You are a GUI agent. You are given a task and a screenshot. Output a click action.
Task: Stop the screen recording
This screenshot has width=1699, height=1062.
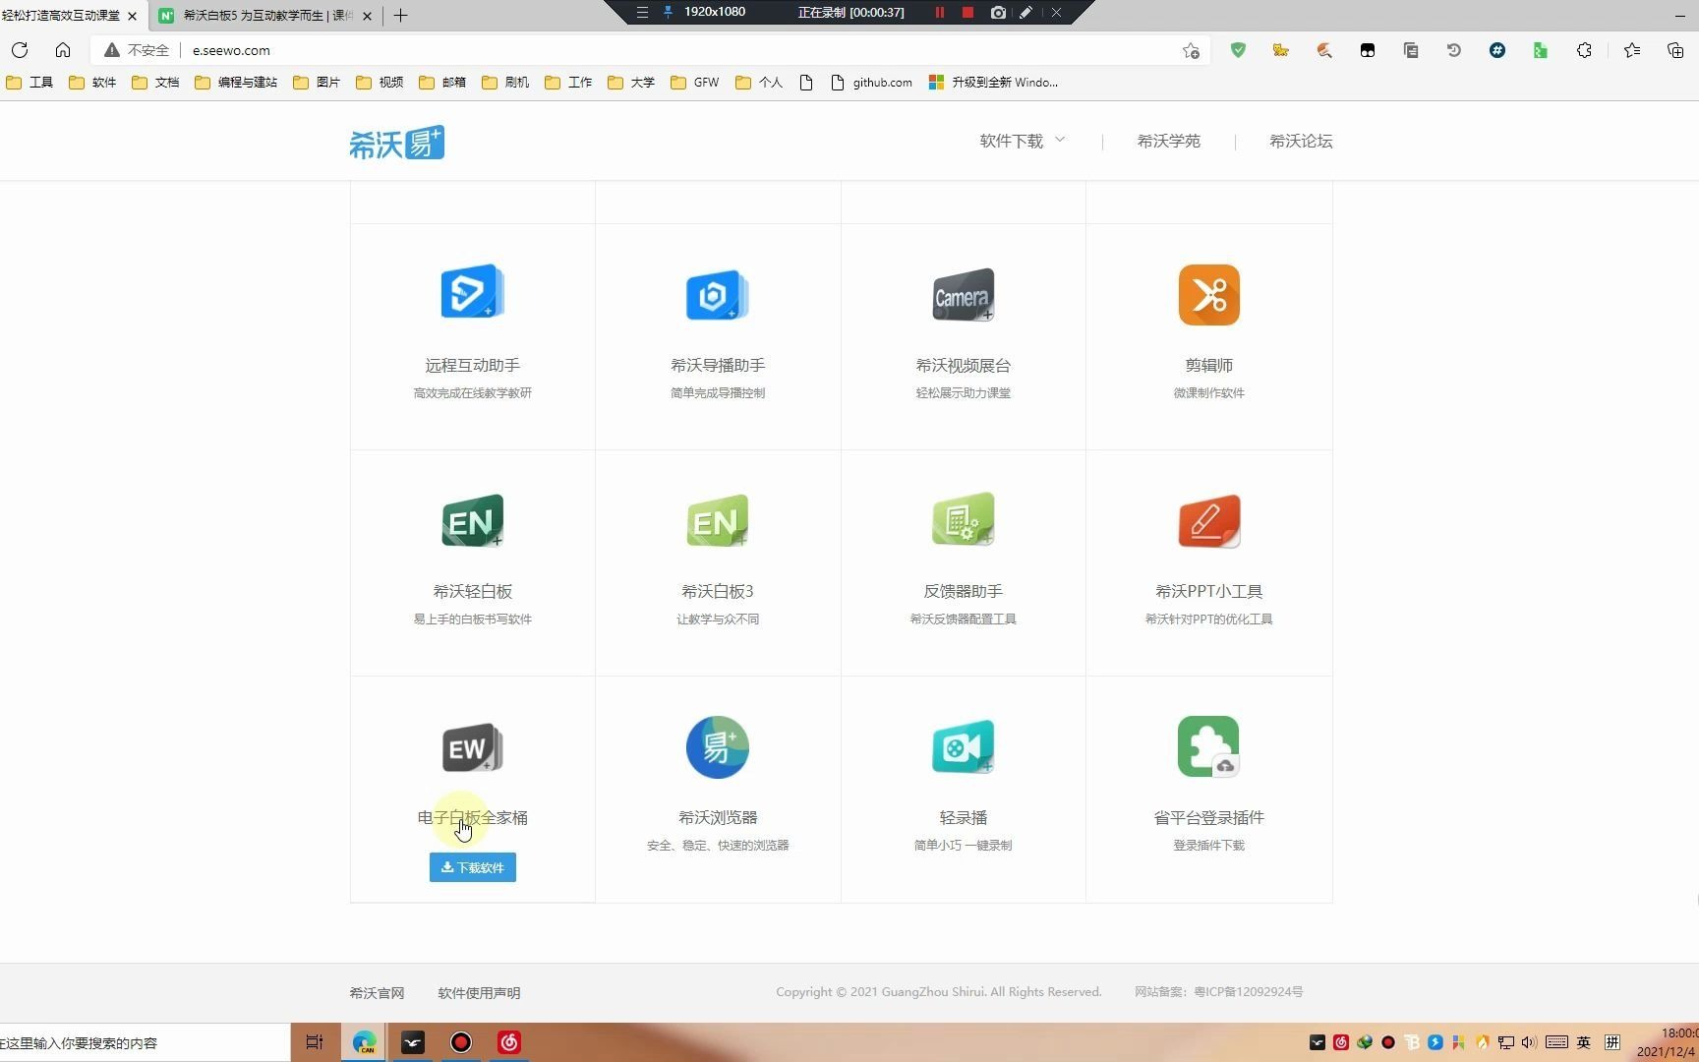(x=967, y=13)
